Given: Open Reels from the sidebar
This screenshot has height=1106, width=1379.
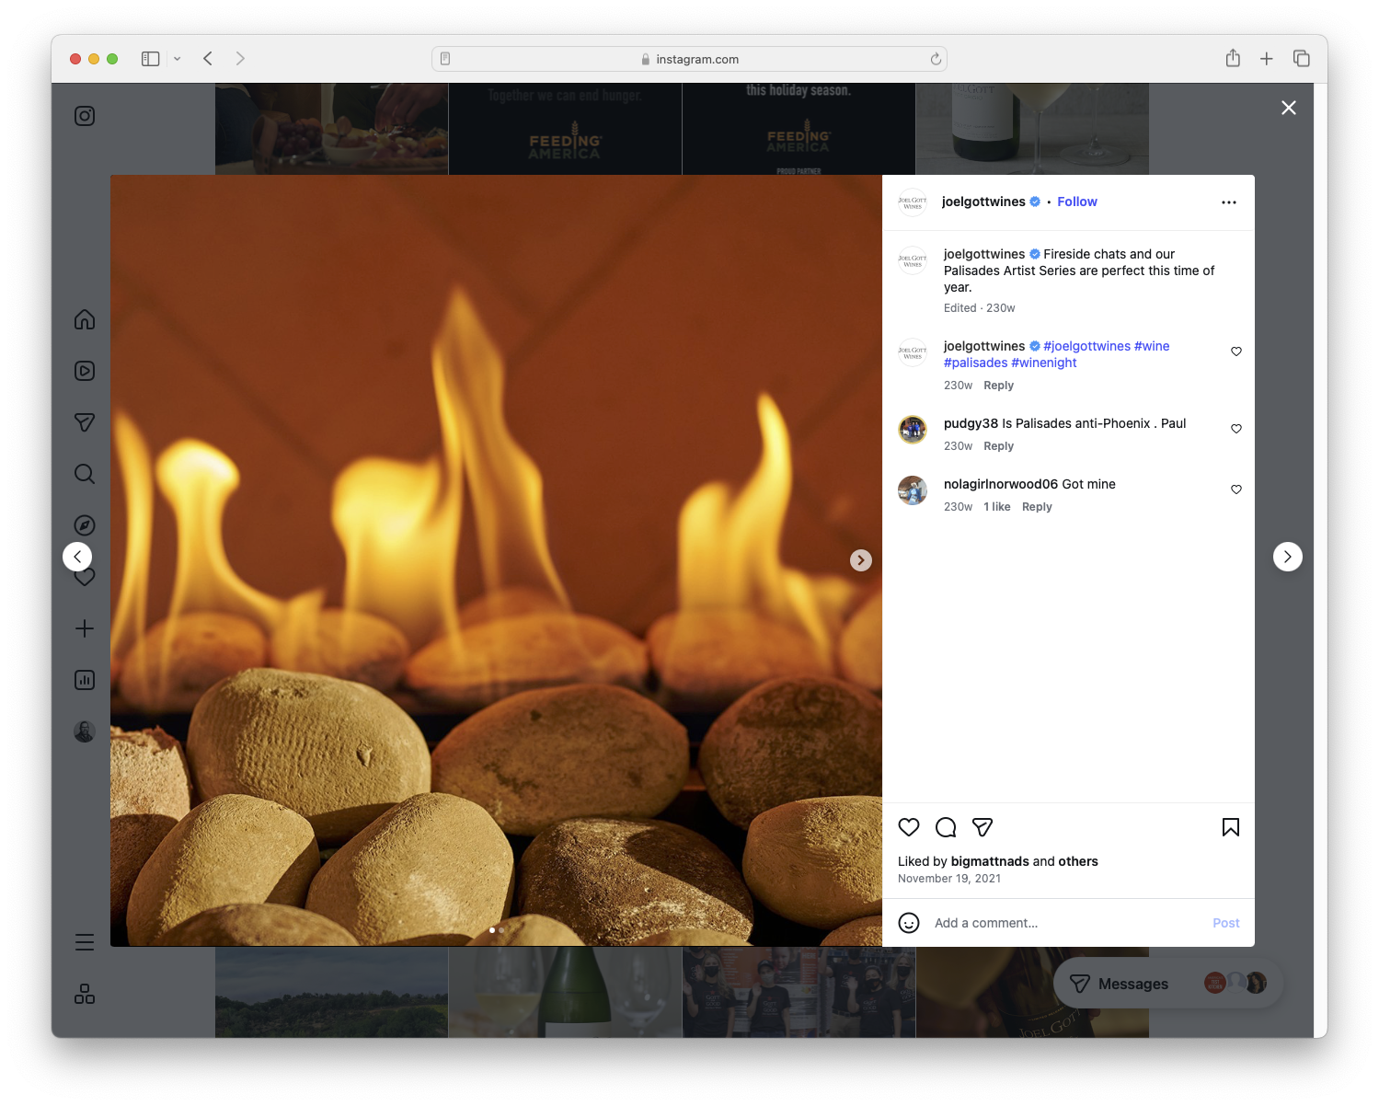Looking at the screenshot, I should coord(85,371).
